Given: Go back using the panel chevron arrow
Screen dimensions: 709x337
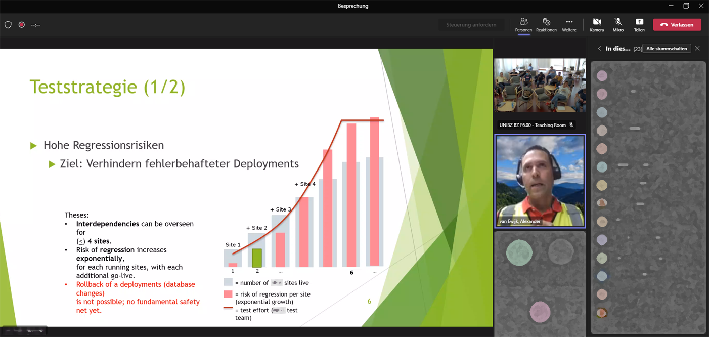Looking at the screenshot, I should click(599, 49).
